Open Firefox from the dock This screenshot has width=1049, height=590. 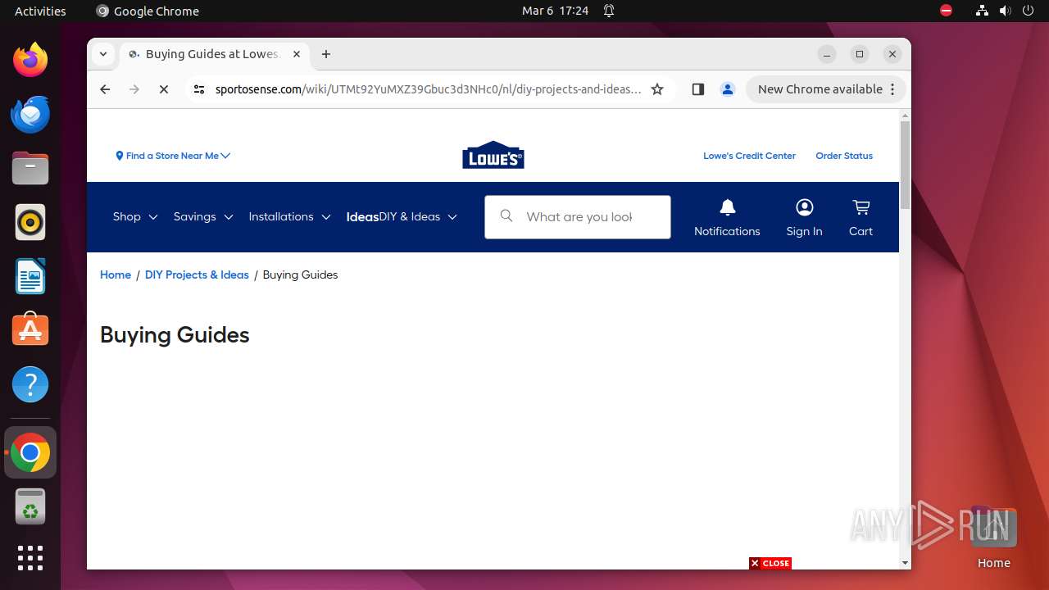(x=30, y=60)
